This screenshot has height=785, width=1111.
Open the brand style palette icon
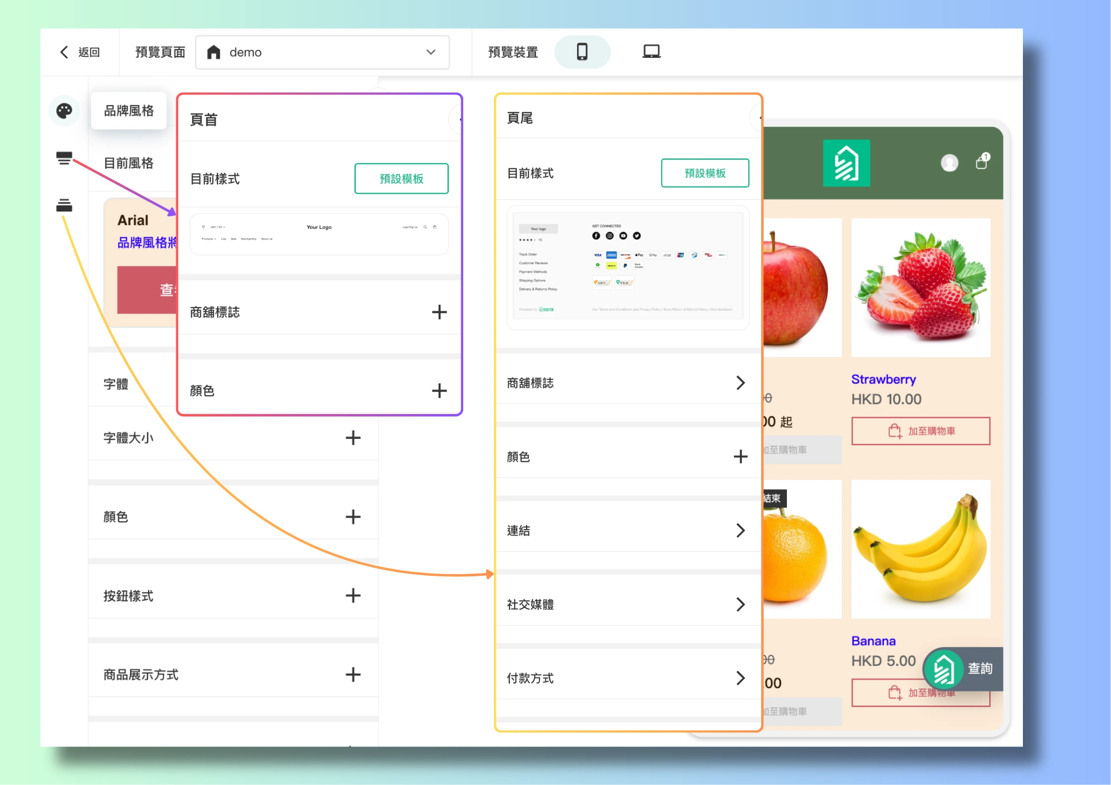coord(64,111)
